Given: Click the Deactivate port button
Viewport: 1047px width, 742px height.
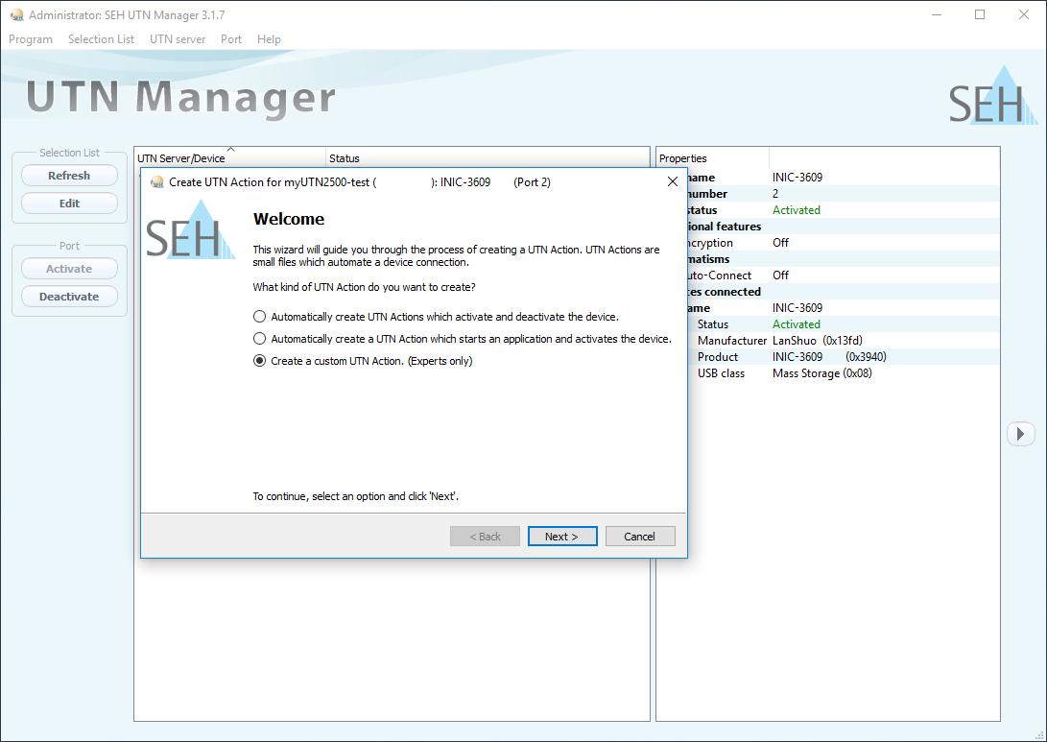Looking at the screenshot, I should click(x=69, y=297).
